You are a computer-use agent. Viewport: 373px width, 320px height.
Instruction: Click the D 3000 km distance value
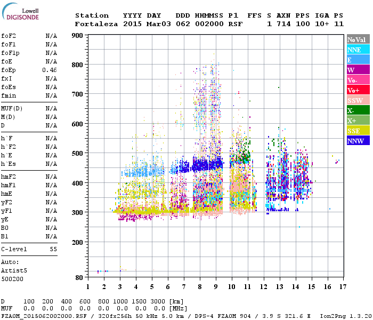point(158,301)
